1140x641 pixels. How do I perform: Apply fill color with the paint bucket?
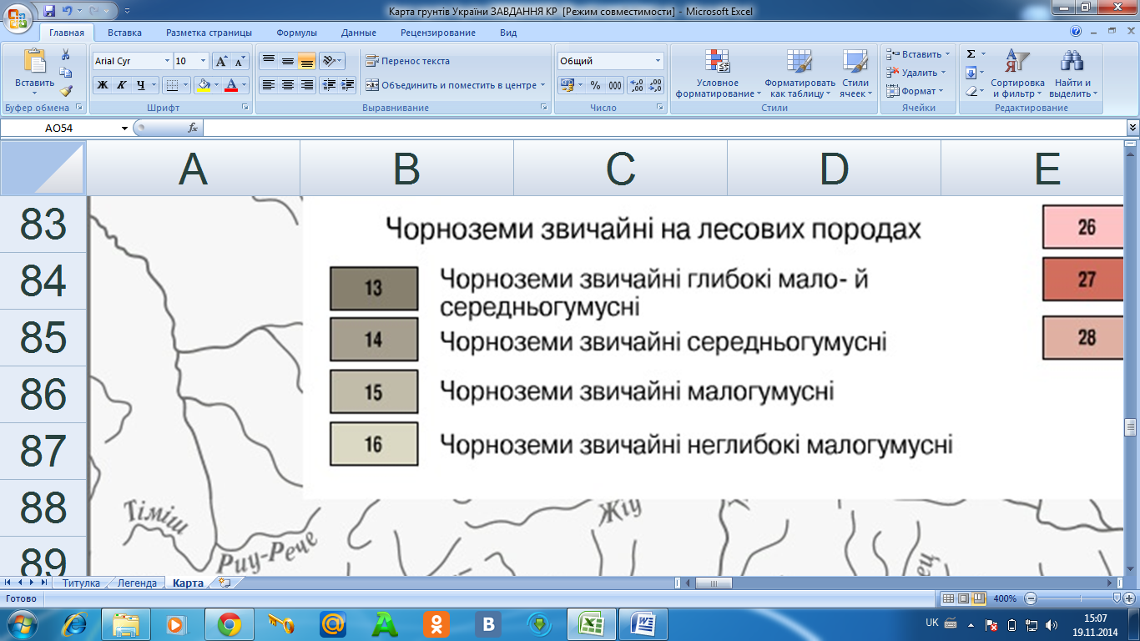click(x=203, y=85)
